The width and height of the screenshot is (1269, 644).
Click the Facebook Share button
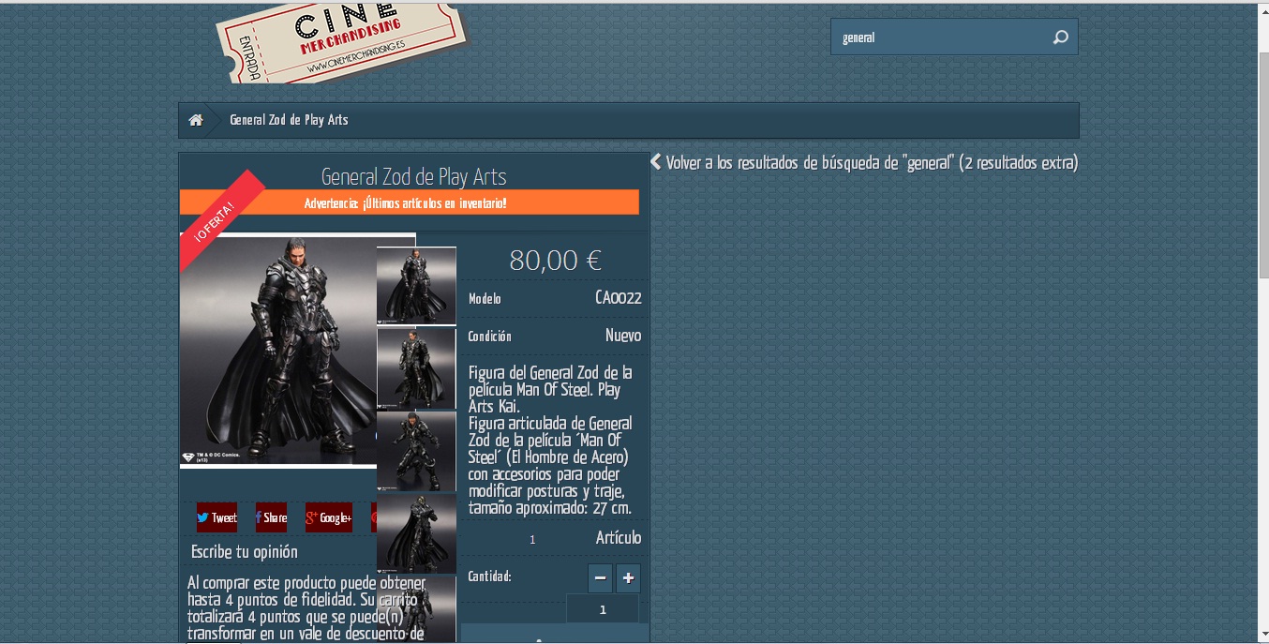[x=271, y=517]
